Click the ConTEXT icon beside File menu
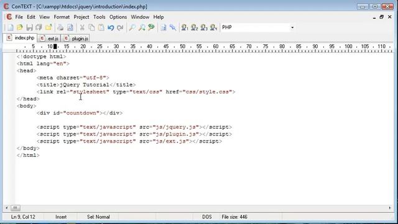 click(x=9, y=17)
